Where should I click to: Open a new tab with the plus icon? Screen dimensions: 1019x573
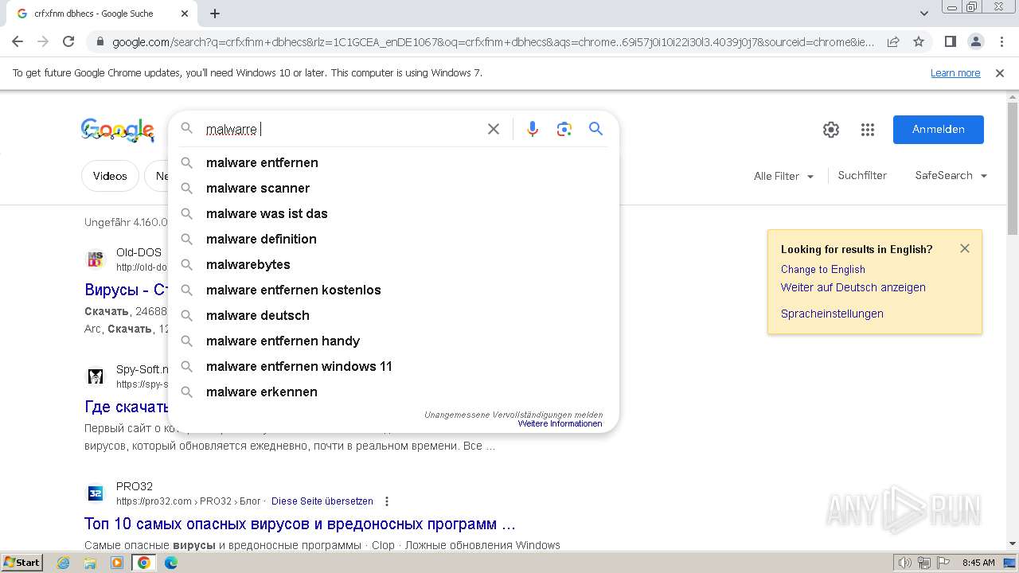pos(215,14)
